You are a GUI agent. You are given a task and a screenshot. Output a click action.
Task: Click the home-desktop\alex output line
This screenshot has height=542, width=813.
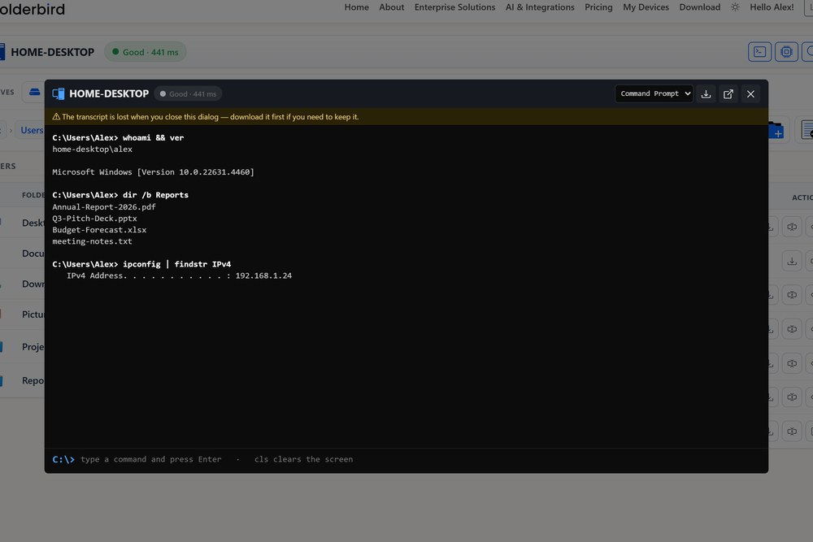pos(93,150)
